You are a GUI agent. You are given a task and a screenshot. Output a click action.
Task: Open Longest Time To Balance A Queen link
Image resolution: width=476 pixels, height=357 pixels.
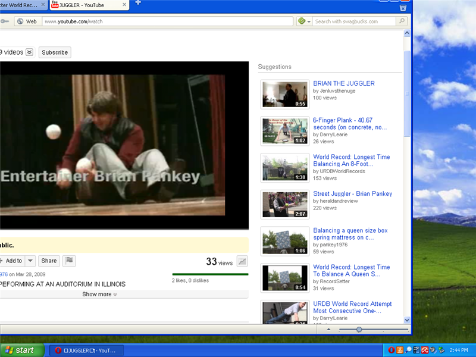pos(351,271)
